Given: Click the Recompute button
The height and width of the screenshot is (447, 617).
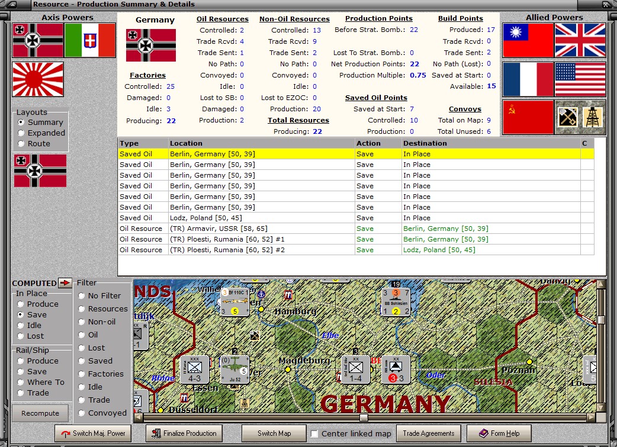Looking at the screenshot, I should tap(40, 413).
